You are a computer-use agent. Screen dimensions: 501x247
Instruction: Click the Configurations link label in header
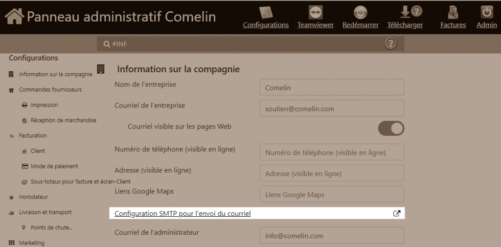pyautogui.click(x=266, y=25)
